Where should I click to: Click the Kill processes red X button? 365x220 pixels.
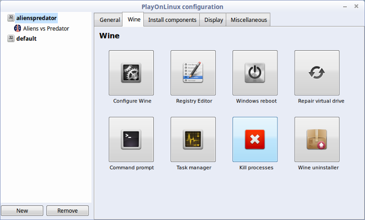click(255, 140)
